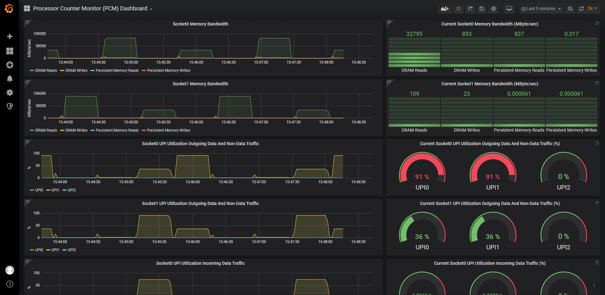This screenshot has width=605, height=295.
Task: Open the user profile avatar menu
Action: (x=10, y=270)
